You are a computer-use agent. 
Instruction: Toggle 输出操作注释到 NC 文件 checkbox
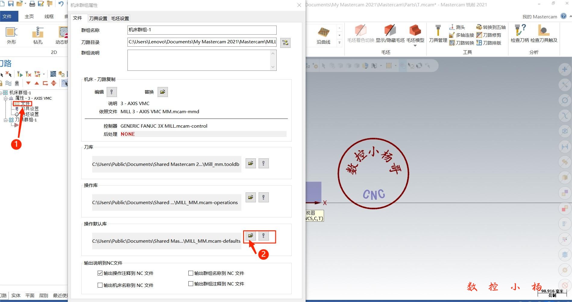[x=100, y=273]
